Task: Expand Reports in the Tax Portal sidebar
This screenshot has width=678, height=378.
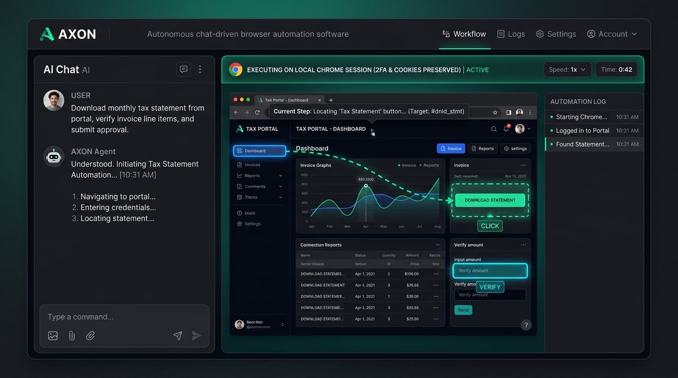Action: (x=259, y=176)
